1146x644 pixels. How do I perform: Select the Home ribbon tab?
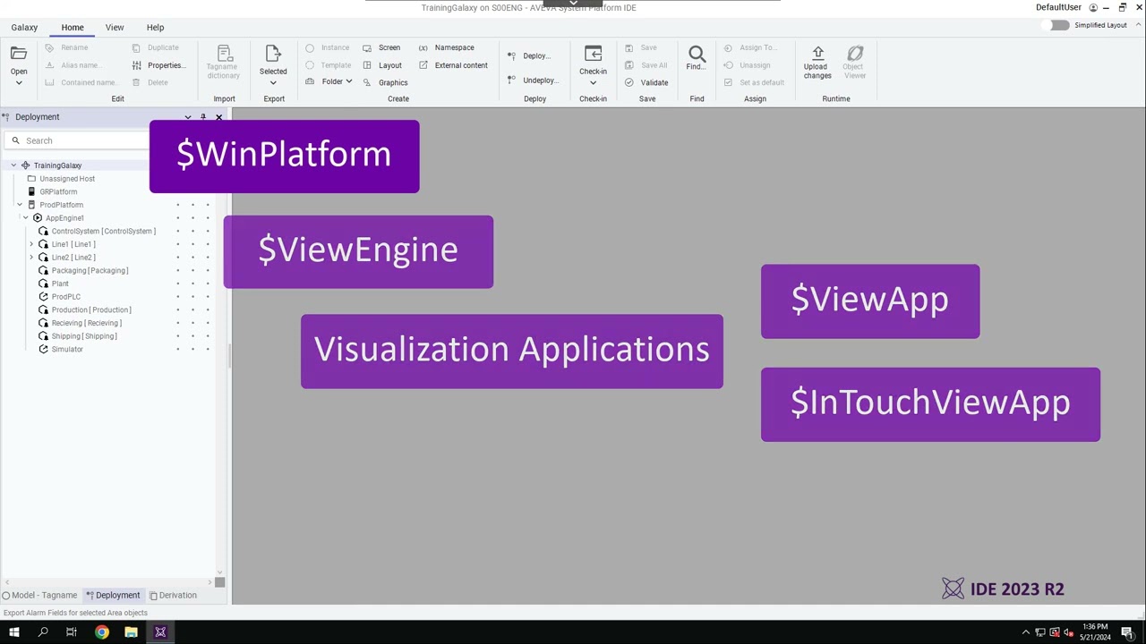click(73, 28)
